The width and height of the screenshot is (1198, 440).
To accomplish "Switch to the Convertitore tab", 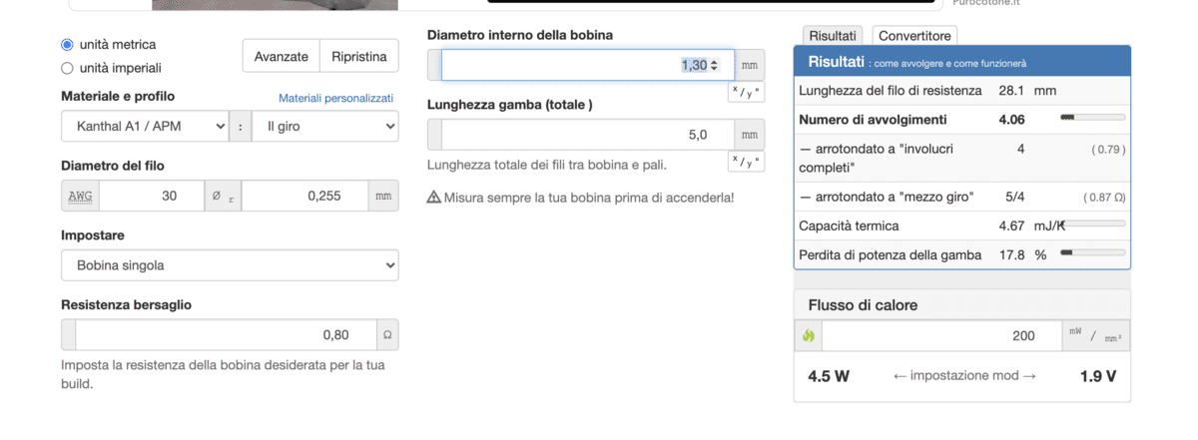I will pos(914,35).
